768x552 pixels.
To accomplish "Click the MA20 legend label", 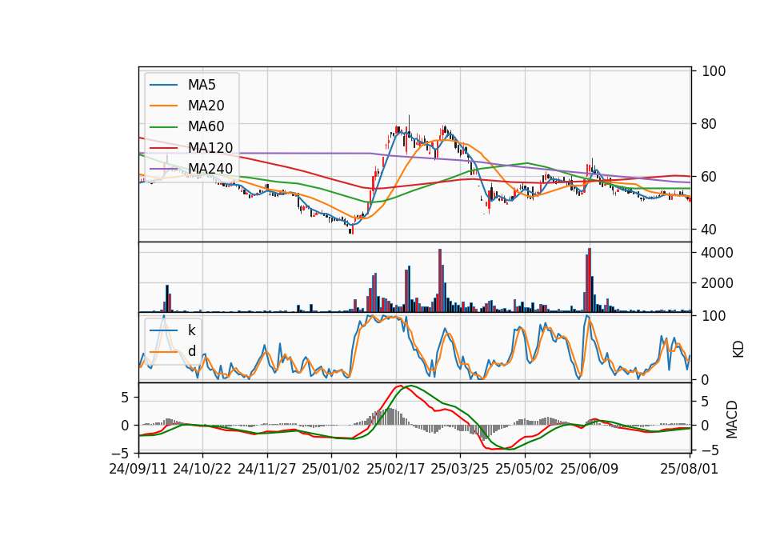I will pos(206,106).
